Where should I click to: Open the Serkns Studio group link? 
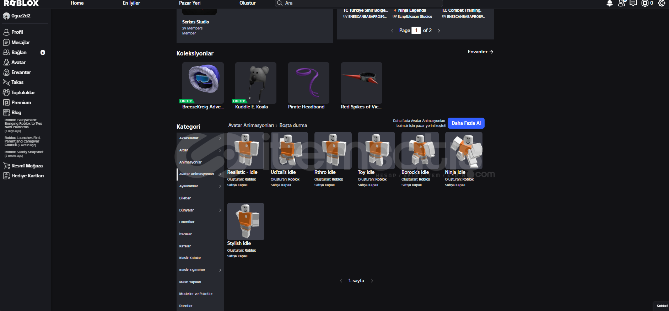pyautogui.click(x=195, y=22)
